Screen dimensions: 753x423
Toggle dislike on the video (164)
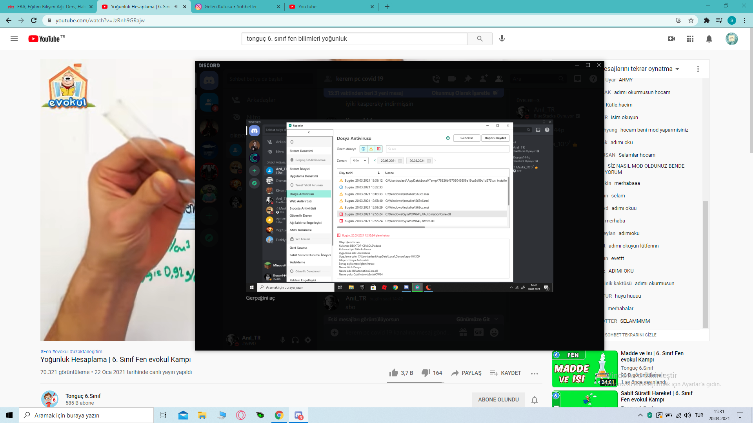(432, 373)
